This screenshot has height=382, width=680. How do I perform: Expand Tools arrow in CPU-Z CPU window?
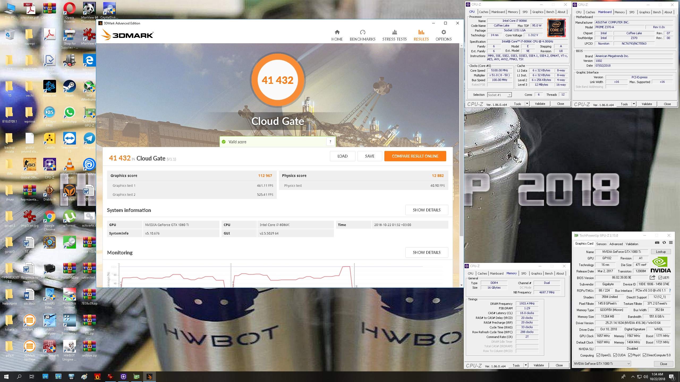pos(527,104)
